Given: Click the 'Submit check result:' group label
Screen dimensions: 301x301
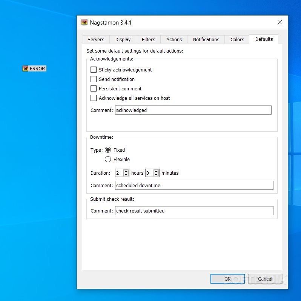Looking at the screenshot, I should (x=112, y=199).
